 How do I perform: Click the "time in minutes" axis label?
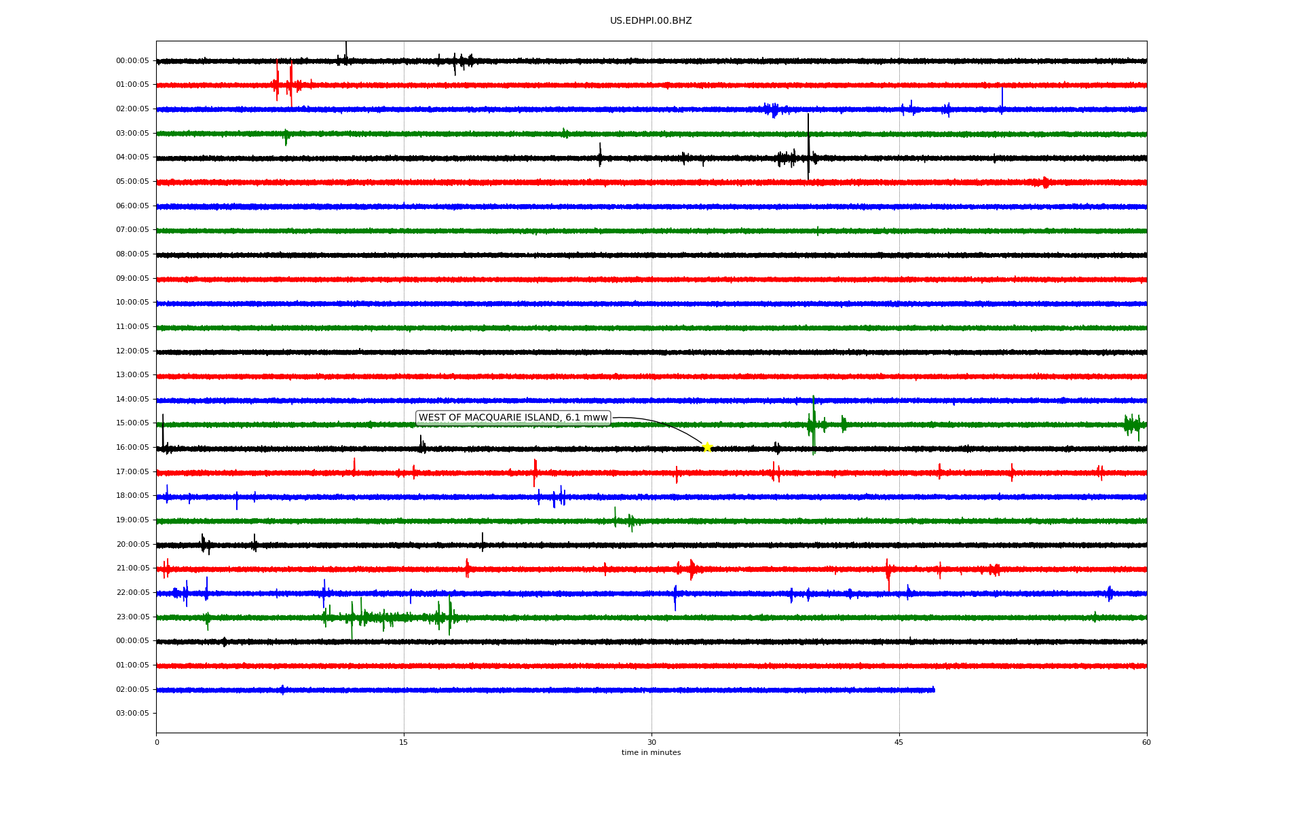[x=651, y=753]
